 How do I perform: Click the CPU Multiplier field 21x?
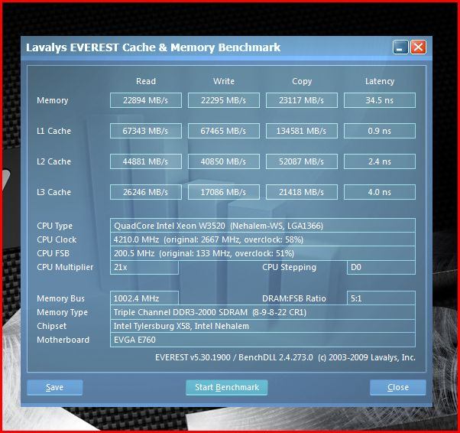[x=144, y=267]
